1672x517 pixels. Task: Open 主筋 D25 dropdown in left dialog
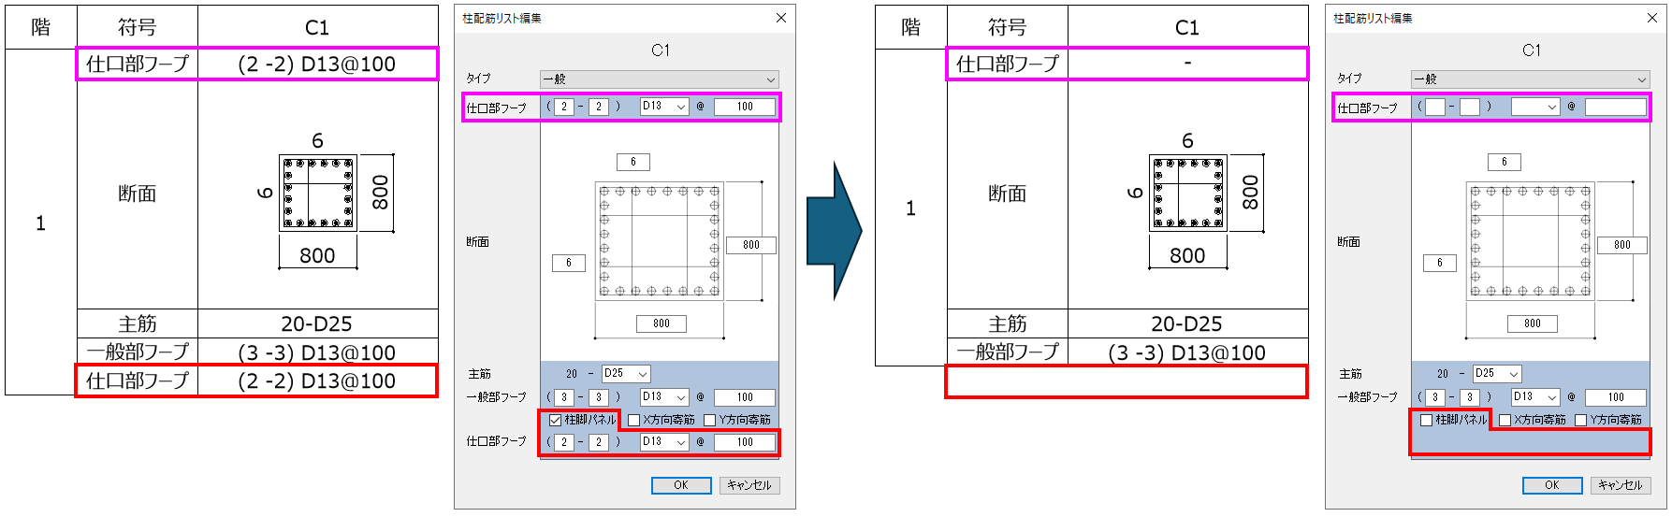coord(626,373)
